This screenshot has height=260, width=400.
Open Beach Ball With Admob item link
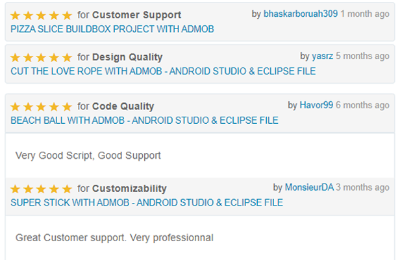[x=144, y=120]
